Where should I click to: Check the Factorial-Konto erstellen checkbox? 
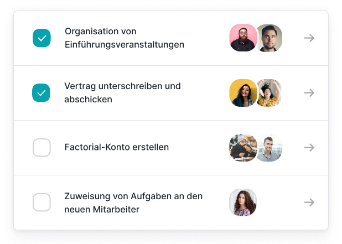[42, 147]
